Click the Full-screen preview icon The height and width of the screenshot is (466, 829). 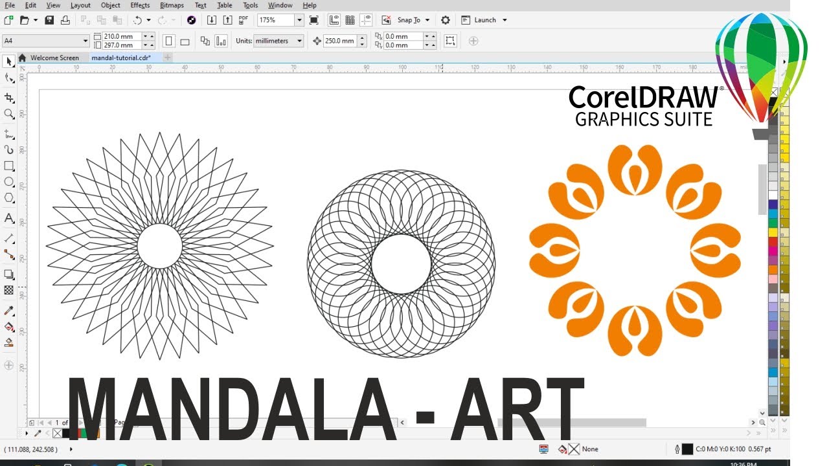click(x=313, y=20)
